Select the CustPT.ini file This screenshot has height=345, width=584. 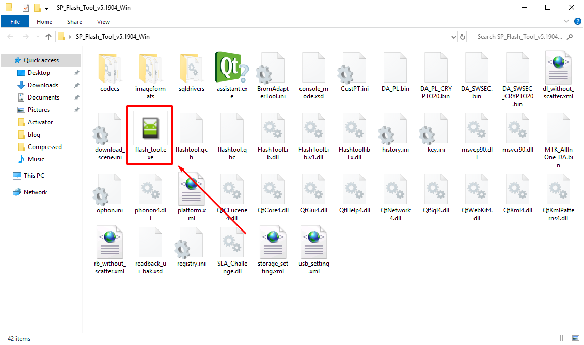click(x=355, y=73)
